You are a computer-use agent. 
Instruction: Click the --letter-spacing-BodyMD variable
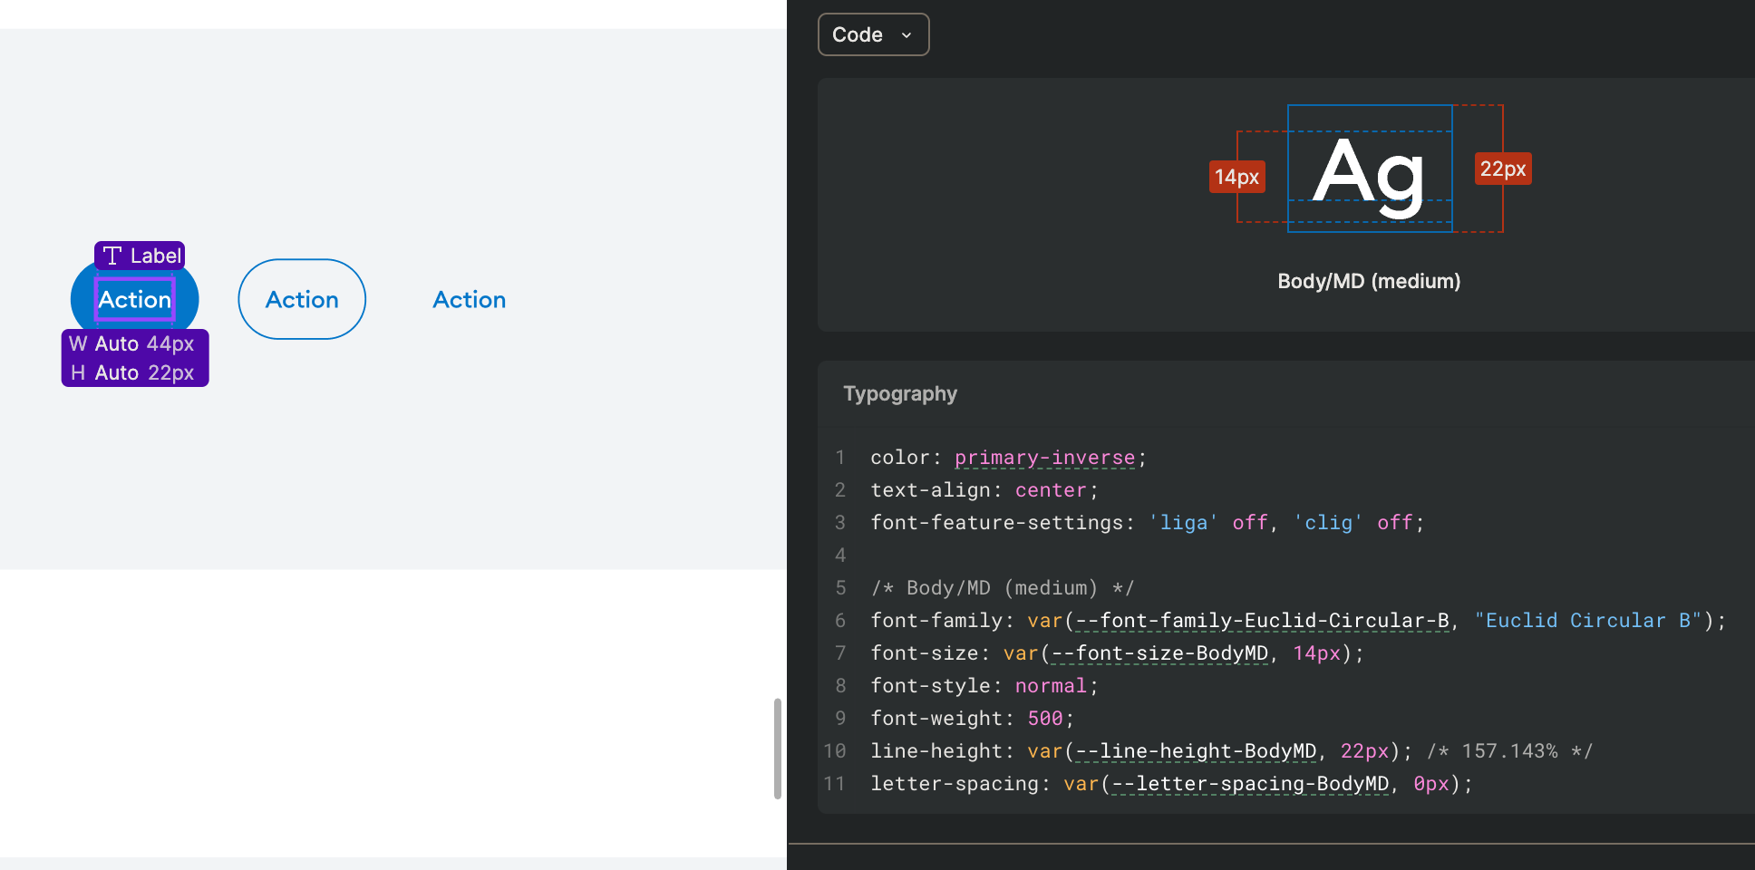click(x=1250, y=784)
